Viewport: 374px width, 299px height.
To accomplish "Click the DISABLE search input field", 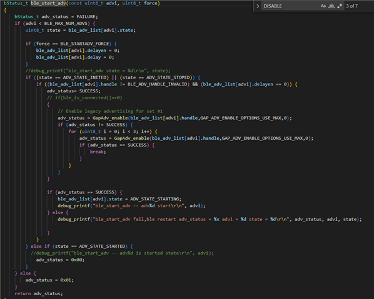I will [x=290, y=6].
